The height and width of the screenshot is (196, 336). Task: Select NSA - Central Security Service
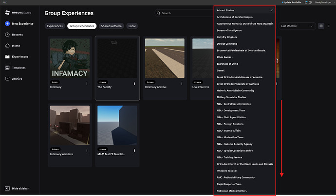pos(245,104)
